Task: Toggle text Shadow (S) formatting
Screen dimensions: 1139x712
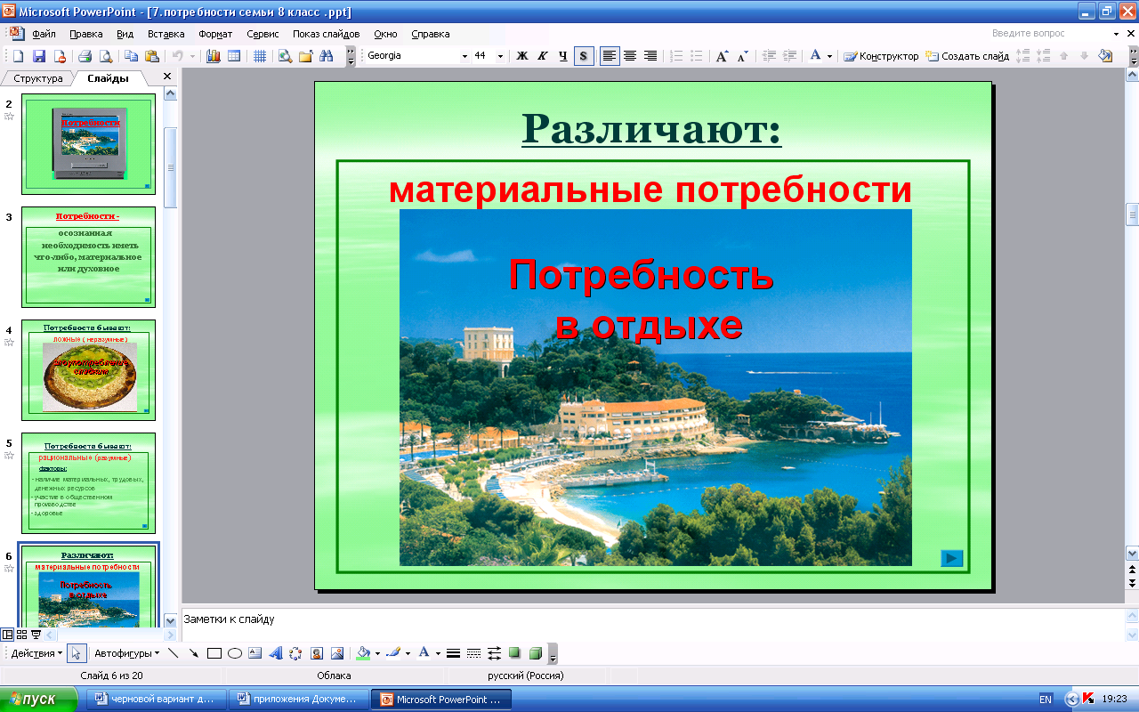Action: [584, 56]
